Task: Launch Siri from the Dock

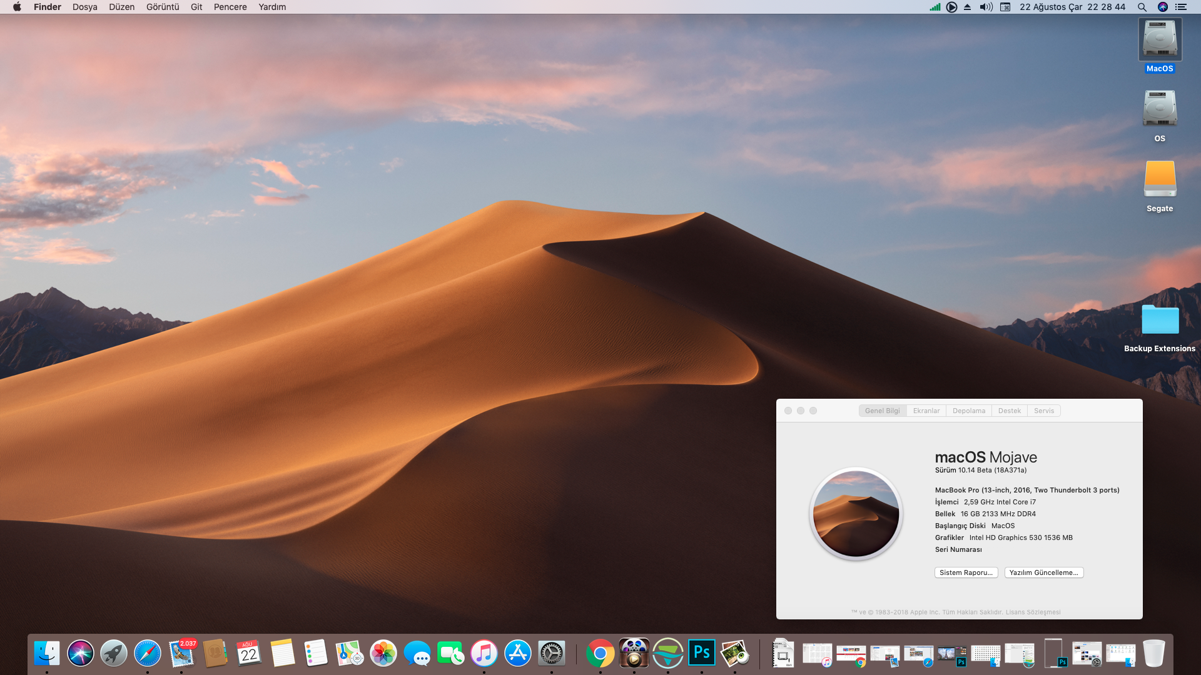Action: [81, 653]
